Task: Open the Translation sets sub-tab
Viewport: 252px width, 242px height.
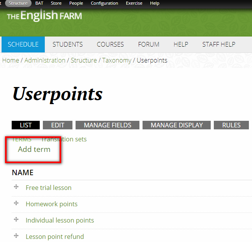Action: (64, 139)
